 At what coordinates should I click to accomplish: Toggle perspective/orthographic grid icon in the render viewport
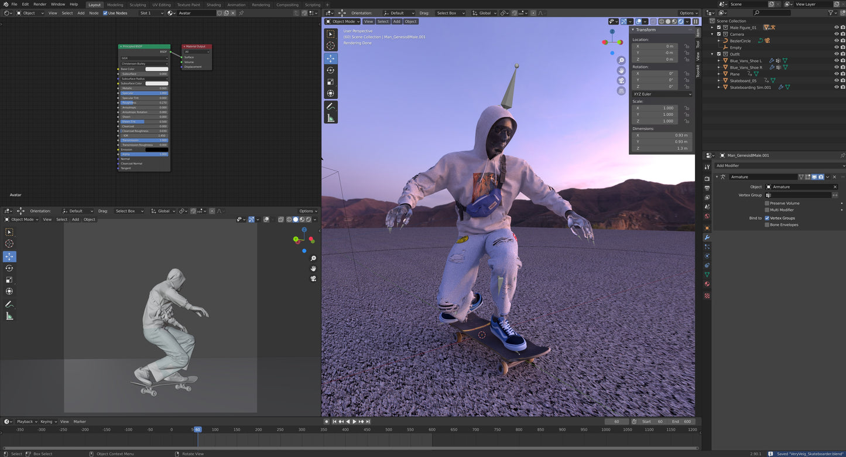coord(621,91)
